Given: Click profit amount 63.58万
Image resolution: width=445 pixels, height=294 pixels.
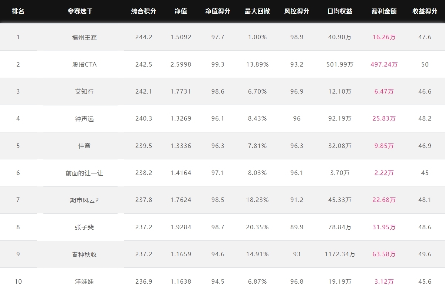Looking at the screenshot, I should click(x=384, y=254).
